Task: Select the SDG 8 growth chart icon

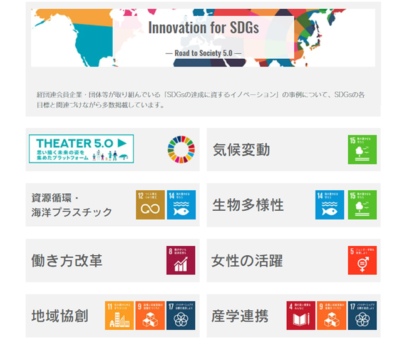Action: (x=181, y=260)
